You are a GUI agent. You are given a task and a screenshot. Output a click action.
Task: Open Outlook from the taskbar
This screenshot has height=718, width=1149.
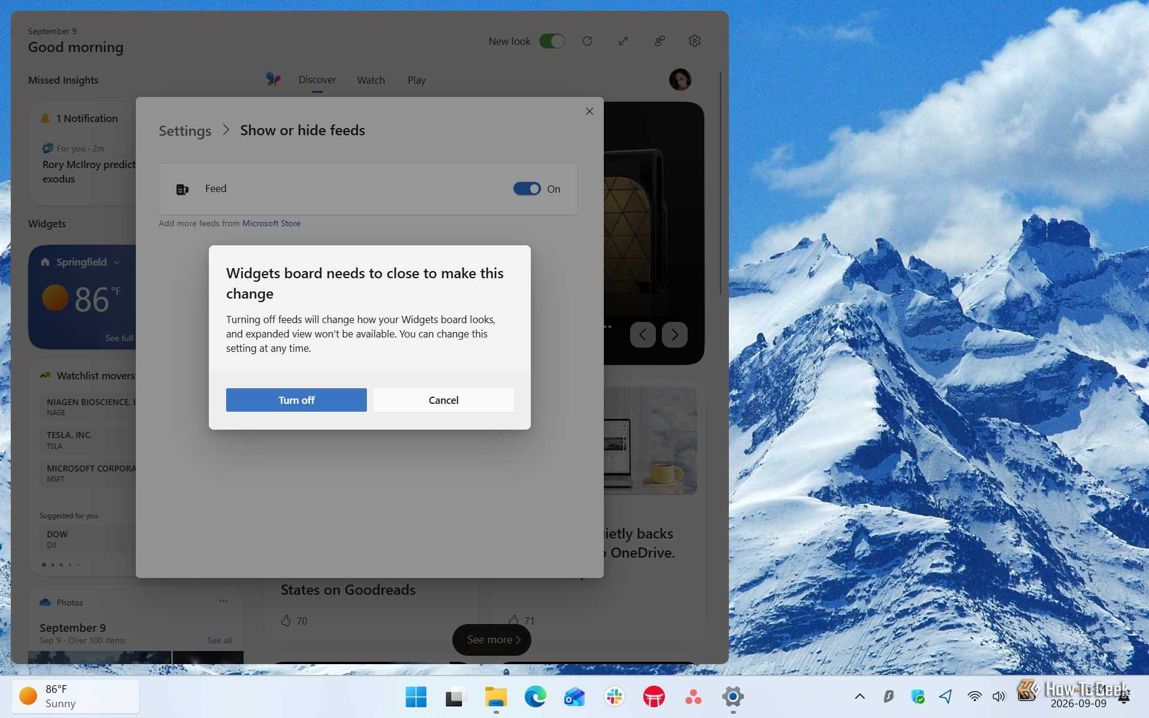tap(574, 696)
